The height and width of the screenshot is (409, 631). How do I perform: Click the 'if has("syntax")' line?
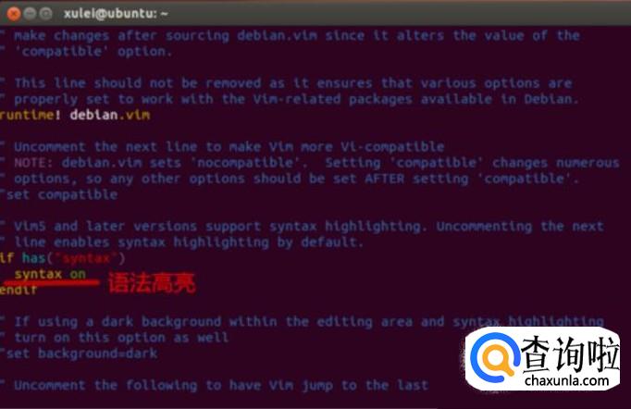pyautogui.click(x=62, y=258)
